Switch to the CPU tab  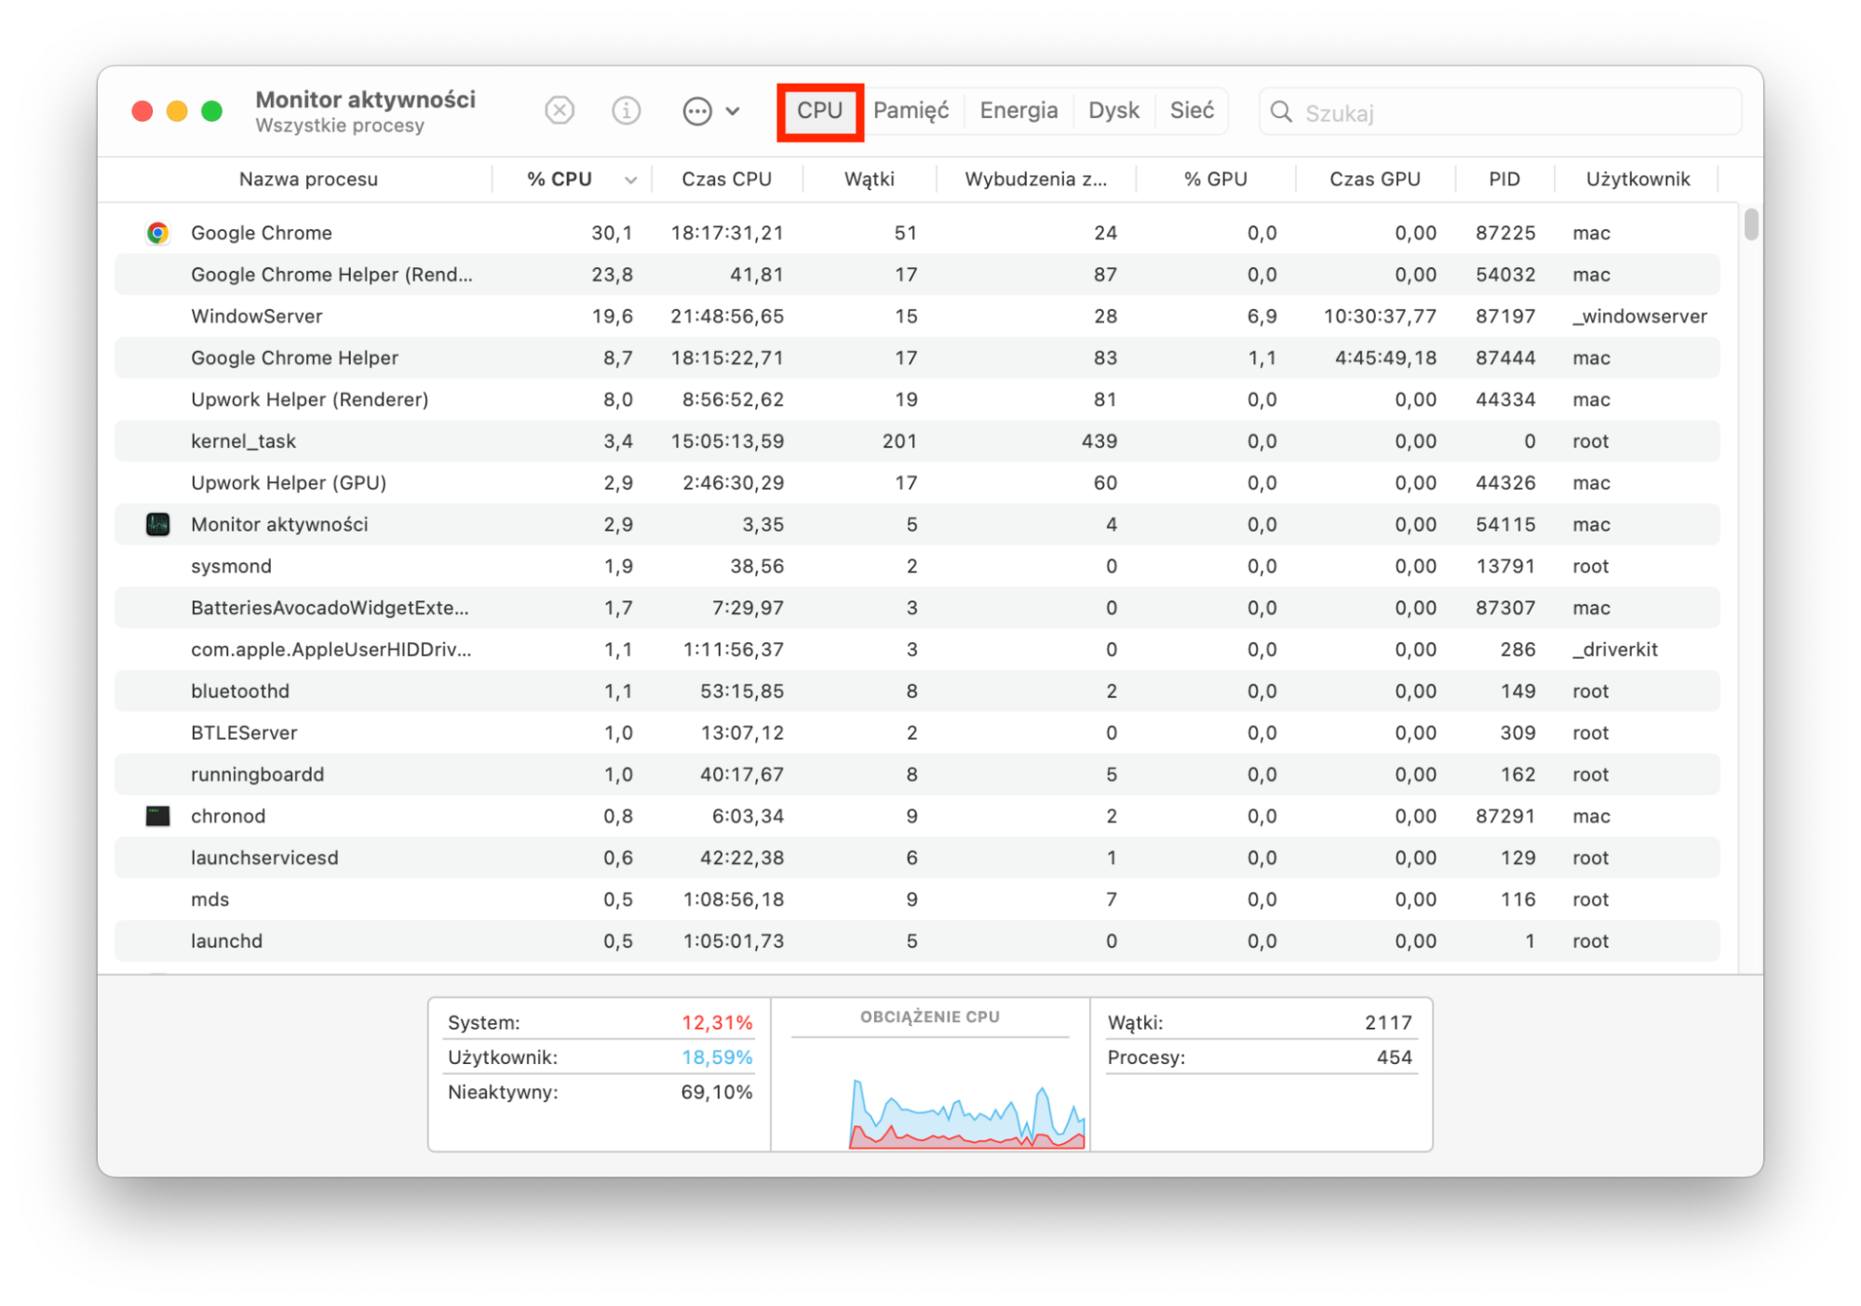click(x=819, y=111)
